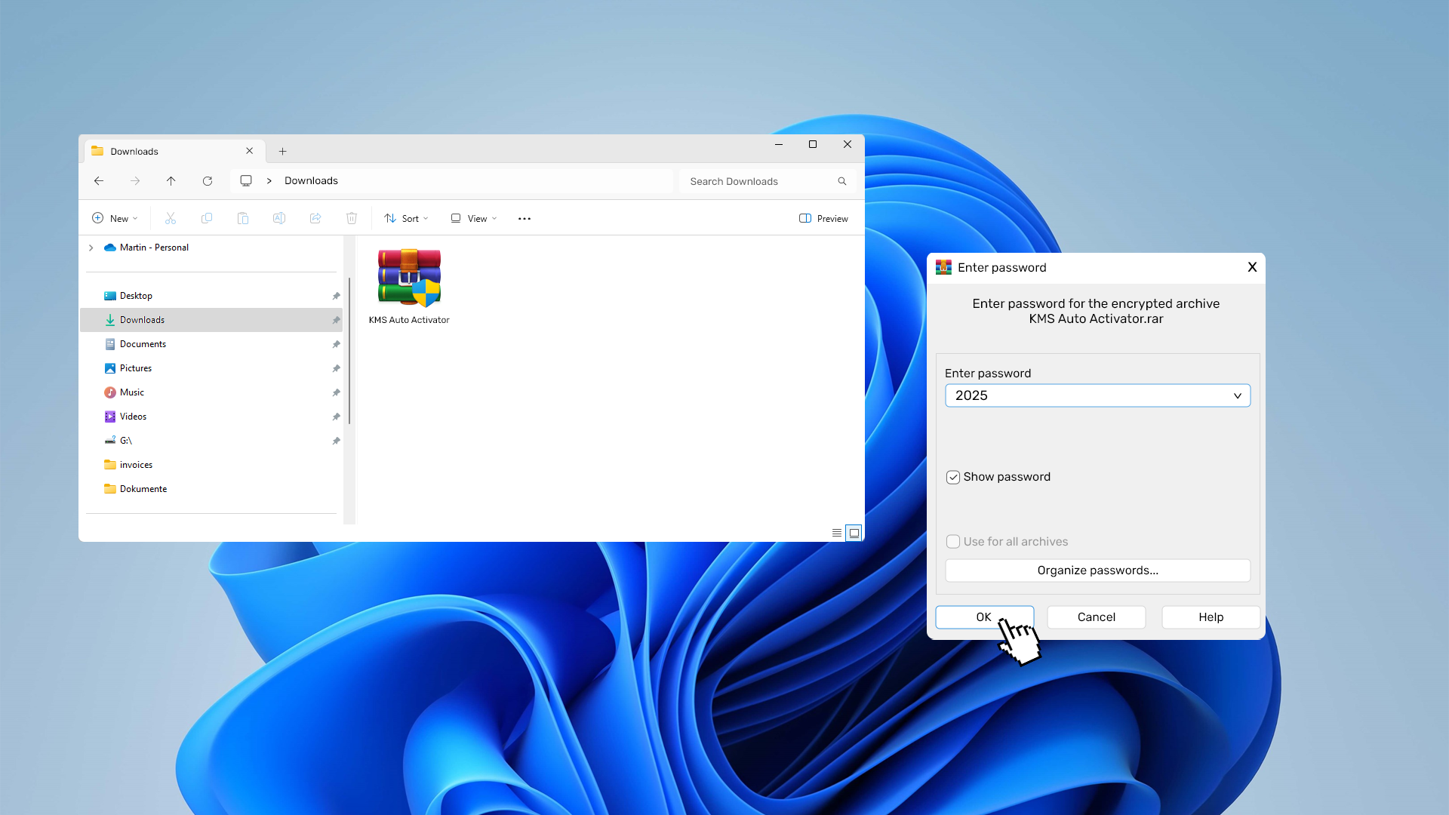
Task: Click the Cut scissors icon in toolbar
Action: pos(171,218)
